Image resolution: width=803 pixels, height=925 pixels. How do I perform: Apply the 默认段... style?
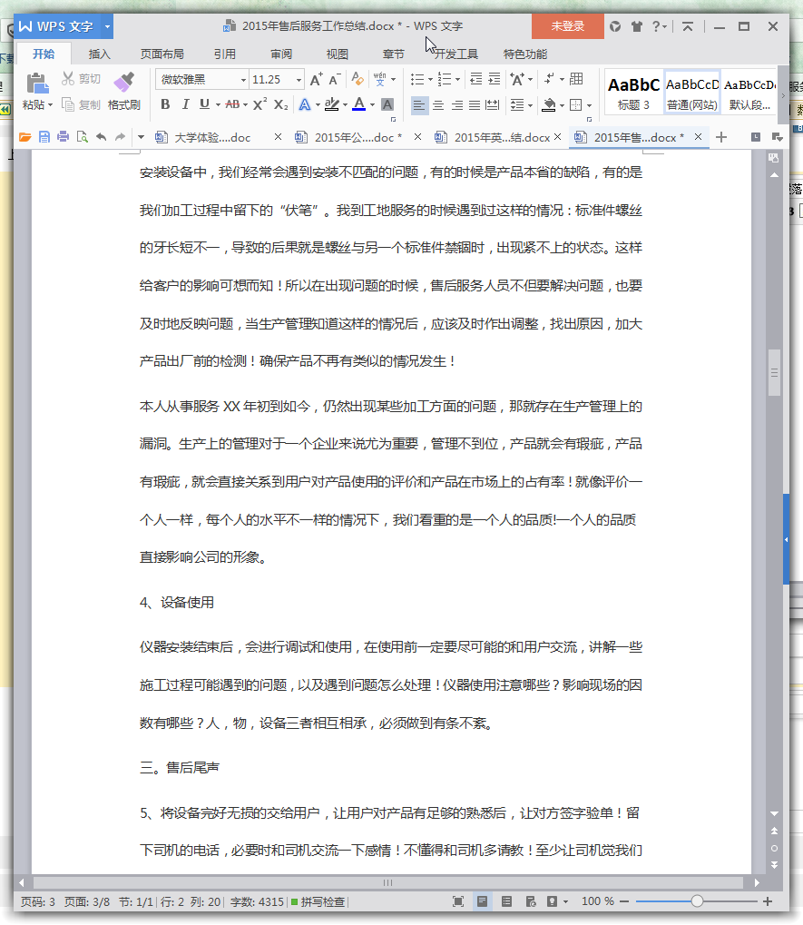point(750,93)
